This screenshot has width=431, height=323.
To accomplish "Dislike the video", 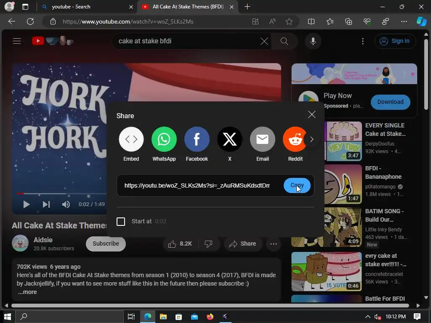I will (209, 244).
